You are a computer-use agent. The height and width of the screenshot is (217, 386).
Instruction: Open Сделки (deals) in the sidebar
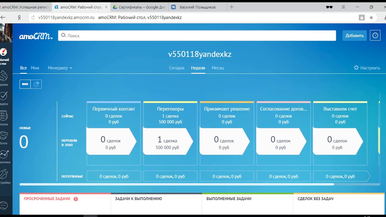click(x=4, y=78)
